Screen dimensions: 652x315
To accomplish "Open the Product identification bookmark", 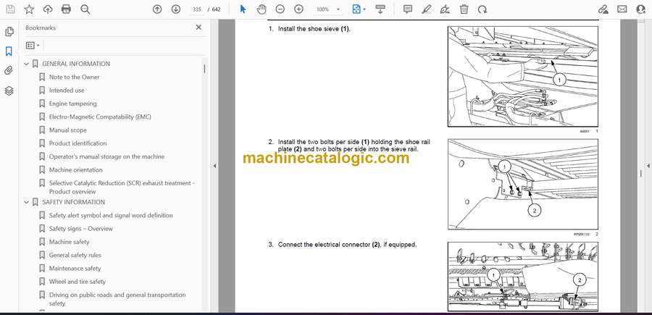I will [78, 143].
